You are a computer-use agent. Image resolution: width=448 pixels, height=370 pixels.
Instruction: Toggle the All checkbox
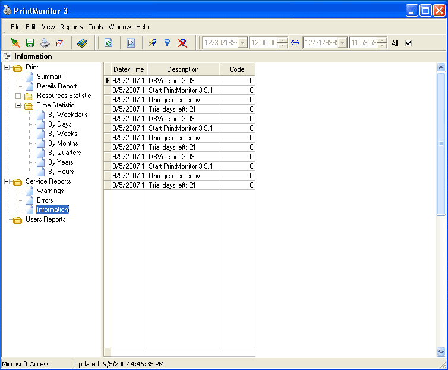point(408,43)
